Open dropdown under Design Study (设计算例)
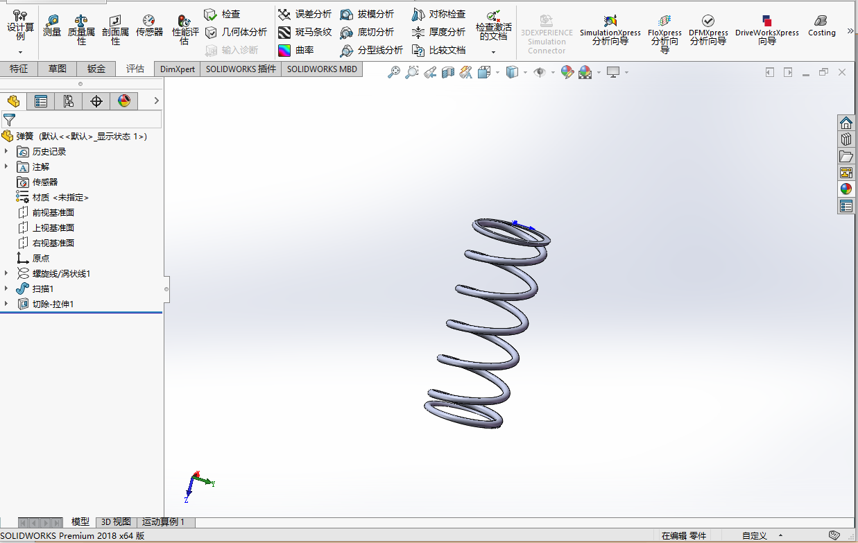This screenshot has height=543, width=858. pos(20,52)
